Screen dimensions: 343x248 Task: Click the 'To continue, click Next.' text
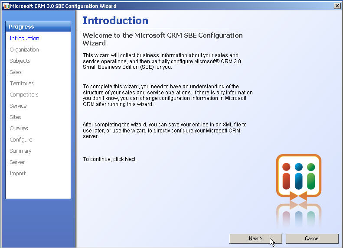(x=109, y=159)
